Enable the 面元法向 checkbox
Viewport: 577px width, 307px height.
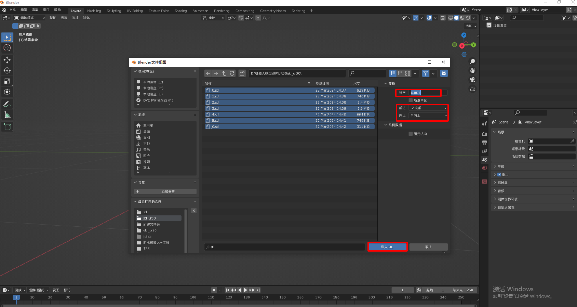(411, 134)
